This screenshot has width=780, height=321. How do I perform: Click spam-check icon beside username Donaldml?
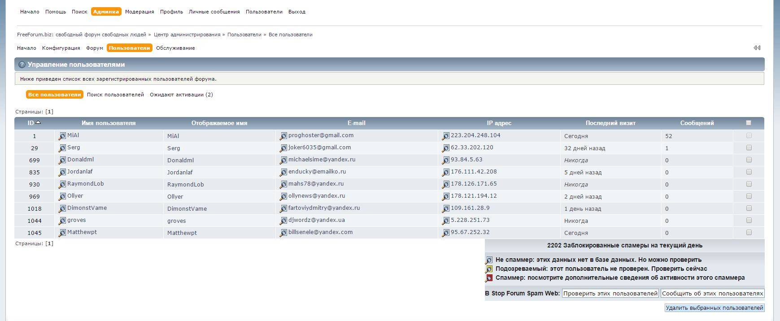pos(62,160)
